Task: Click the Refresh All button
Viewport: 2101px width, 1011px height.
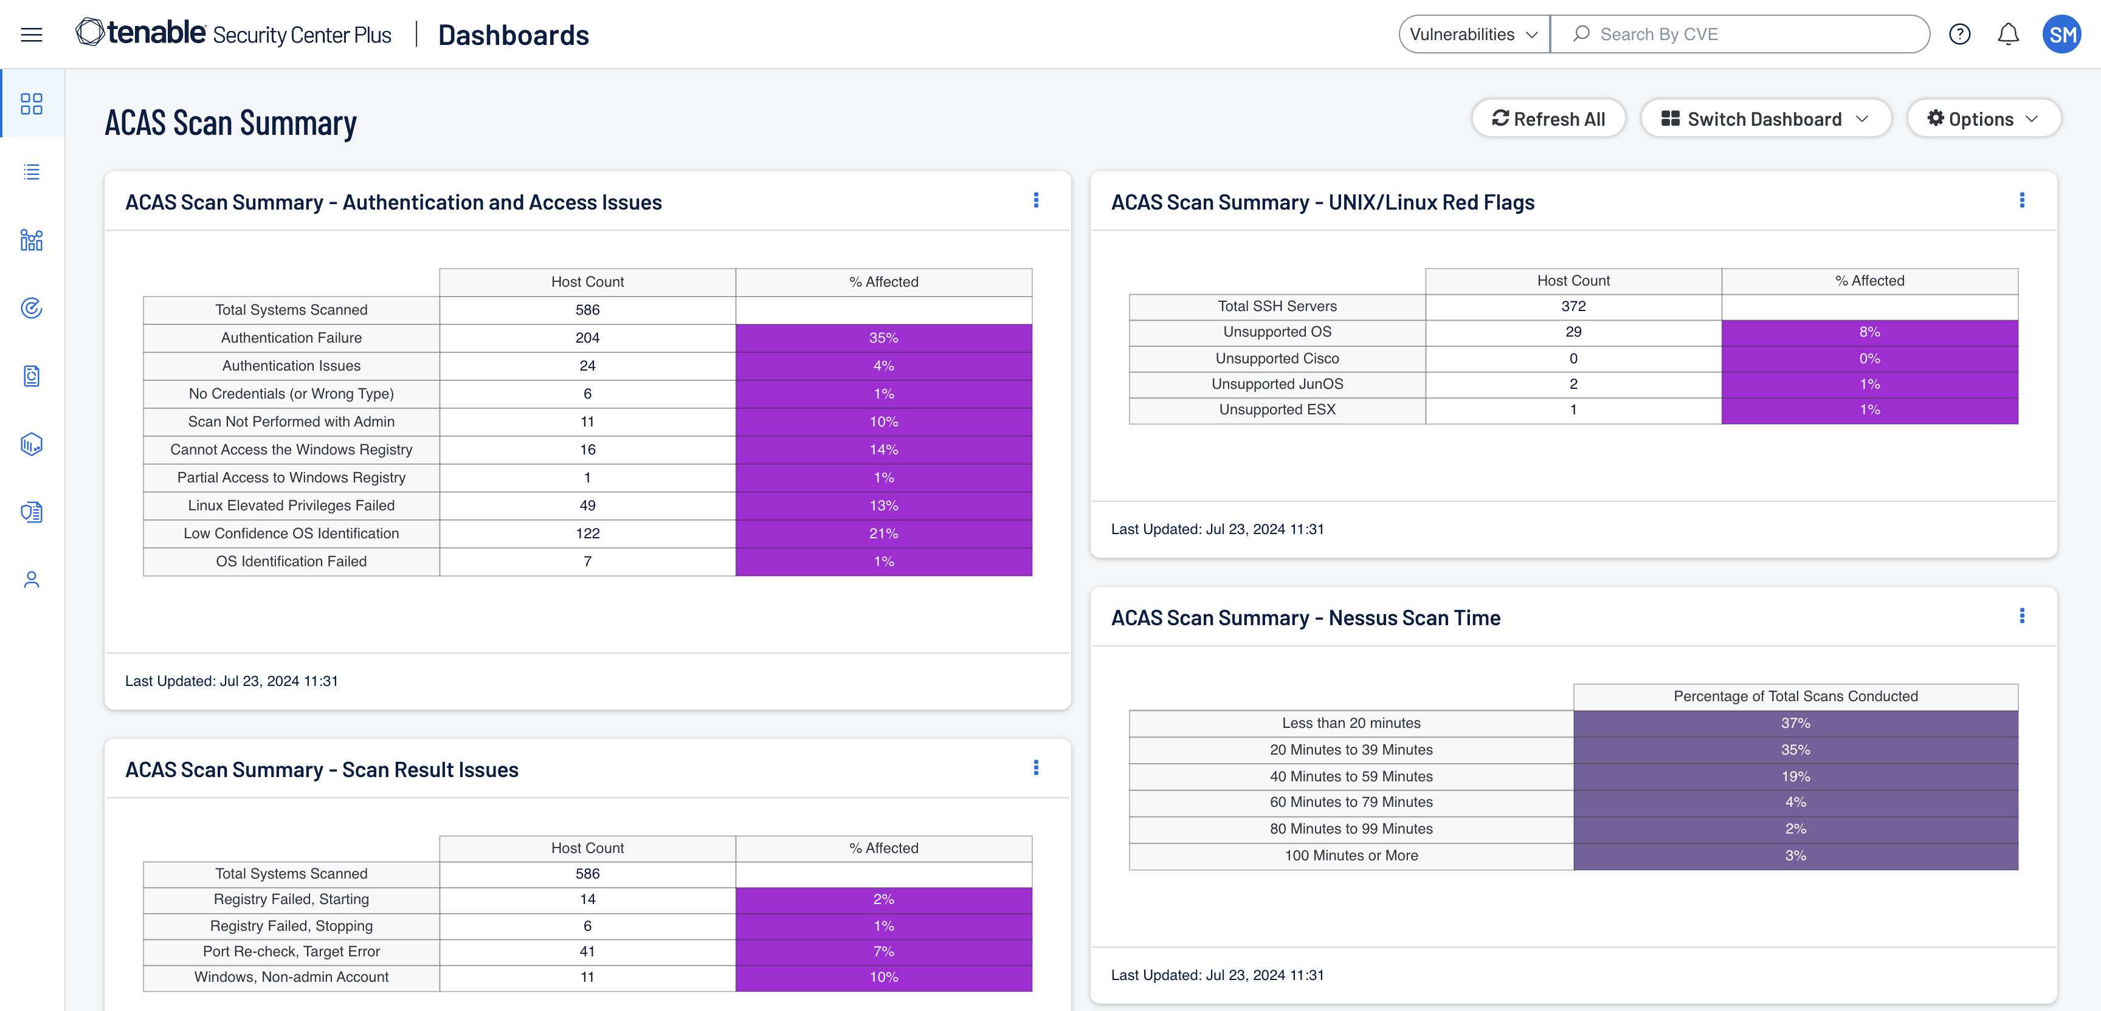Action: (1548, 119)
